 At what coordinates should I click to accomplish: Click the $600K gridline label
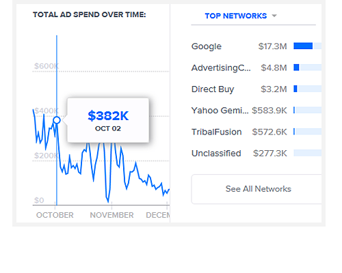(x=47, y=66)
